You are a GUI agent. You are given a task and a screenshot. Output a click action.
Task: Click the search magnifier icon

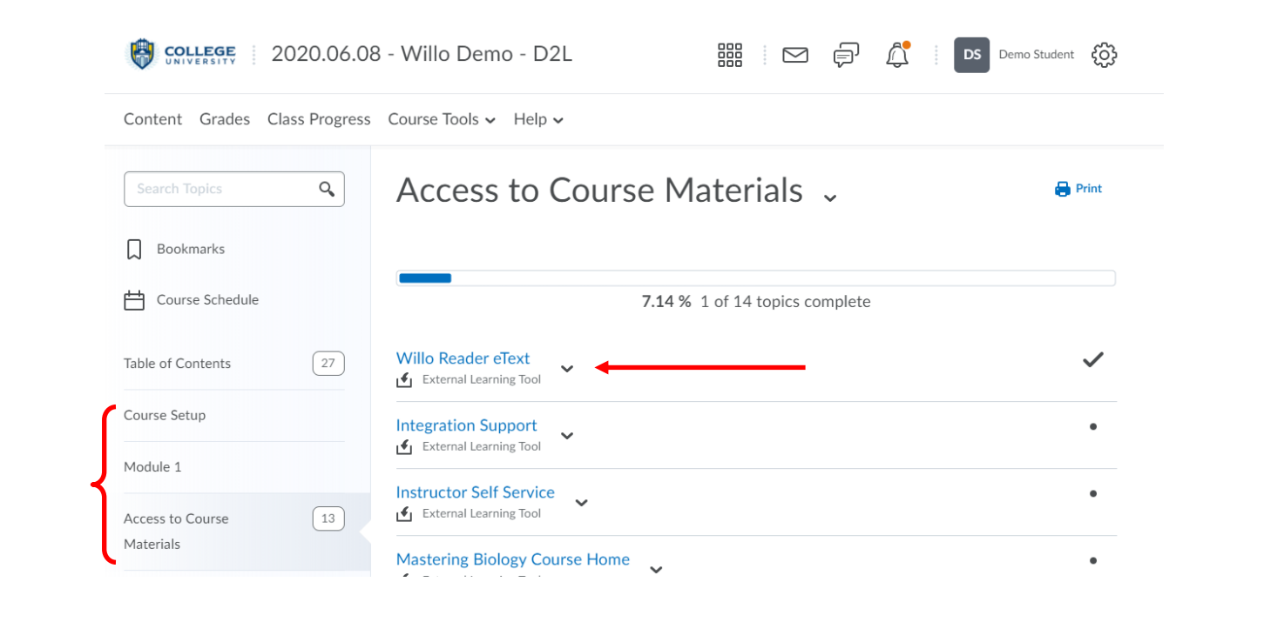tap(327, 189)
